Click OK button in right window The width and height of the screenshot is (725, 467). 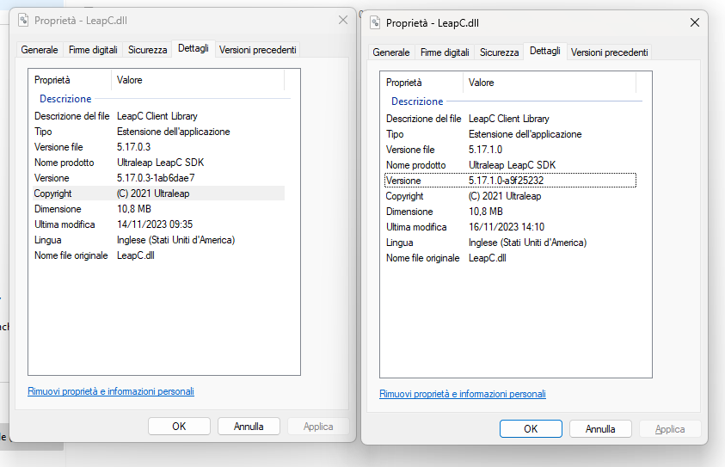(531, 429)
